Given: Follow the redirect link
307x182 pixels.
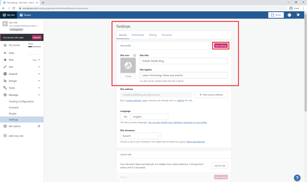Looking at the screenshot, I should tap(180, 100).
